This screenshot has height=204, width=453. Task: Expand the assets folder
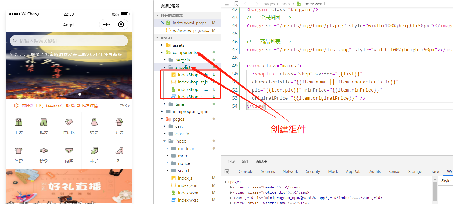point(162,45)
